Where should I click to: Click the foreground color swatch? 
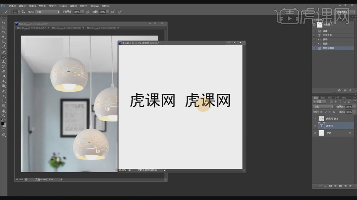pyautogui.click(x=3, y=123)
